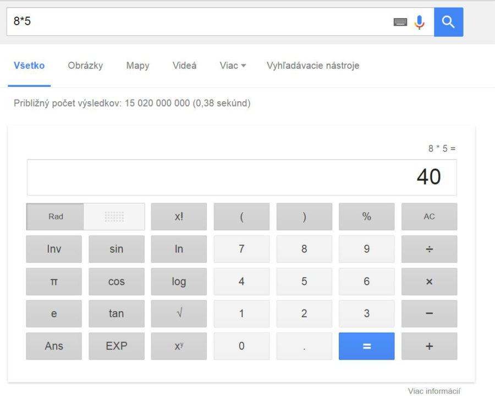This screenshot has height=398, width=495.
Task: Click the addition + key
Action: (x=430, y=346)
